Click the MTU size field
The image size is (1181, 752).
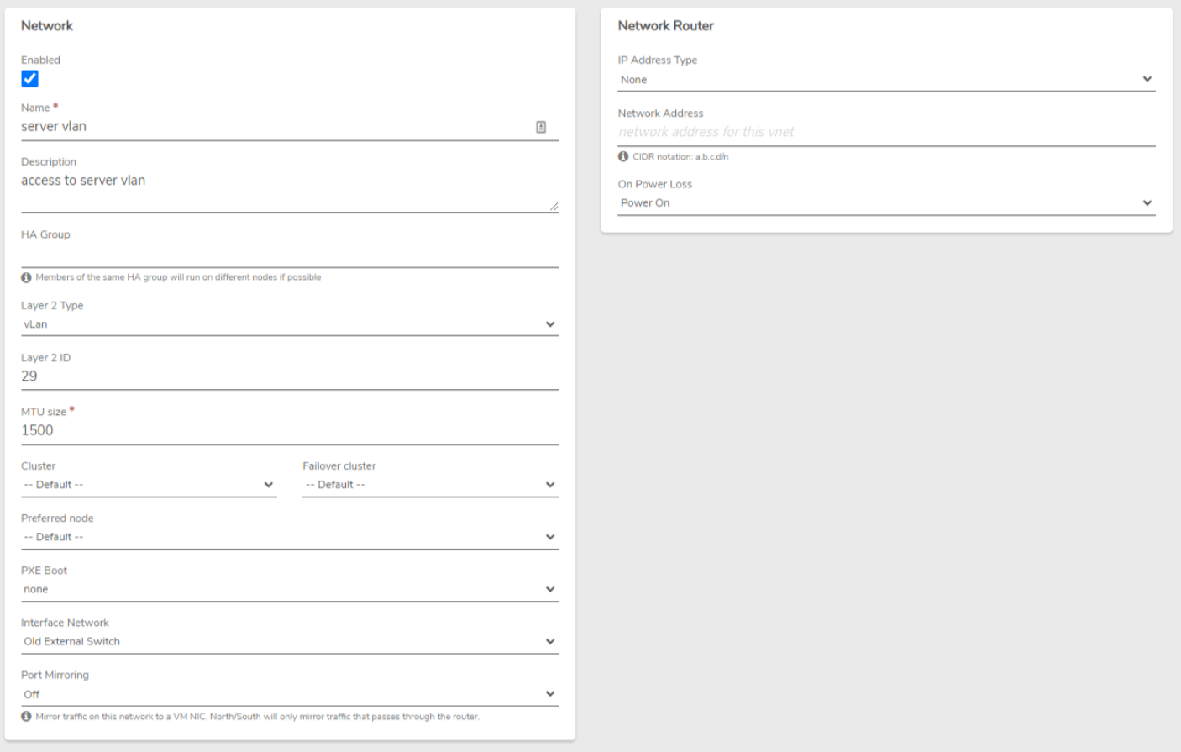290,430
